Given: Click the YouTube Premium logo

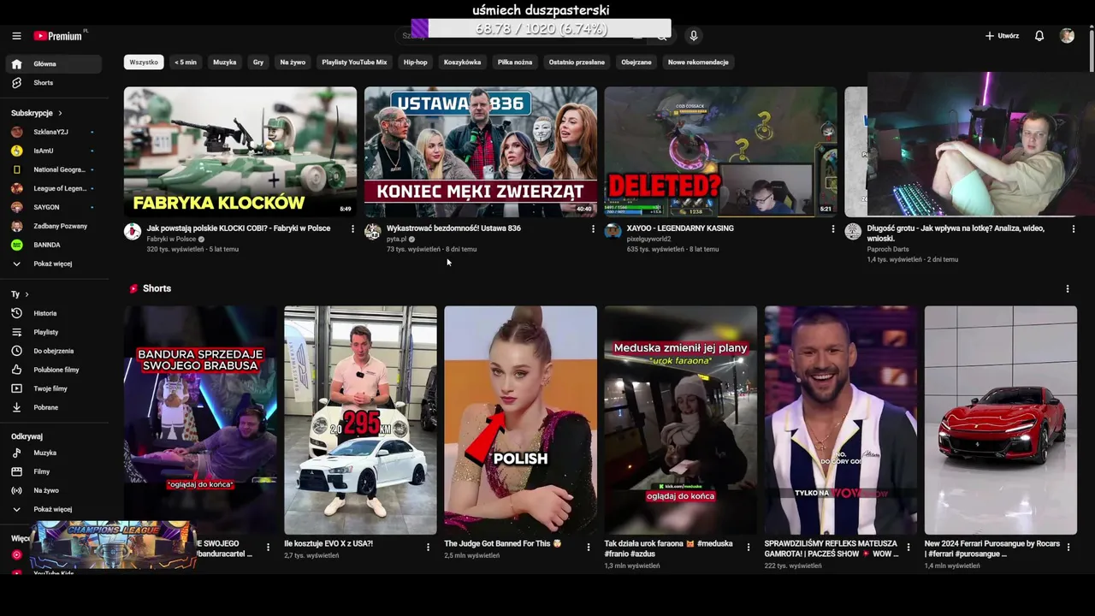Looking at the screenshot, I should coord(58,36).
